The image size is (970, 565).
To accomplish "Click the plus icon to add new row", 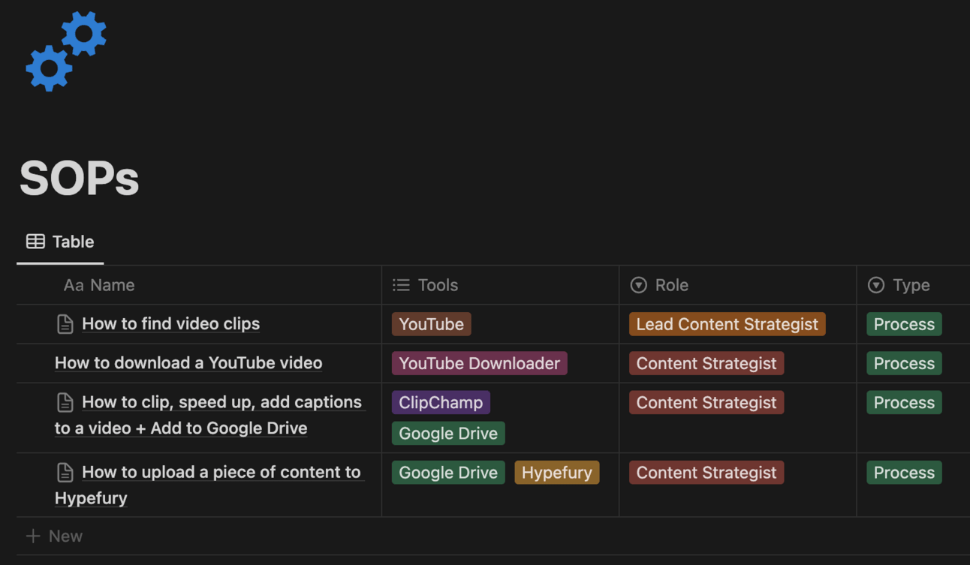I will [33, 536].
